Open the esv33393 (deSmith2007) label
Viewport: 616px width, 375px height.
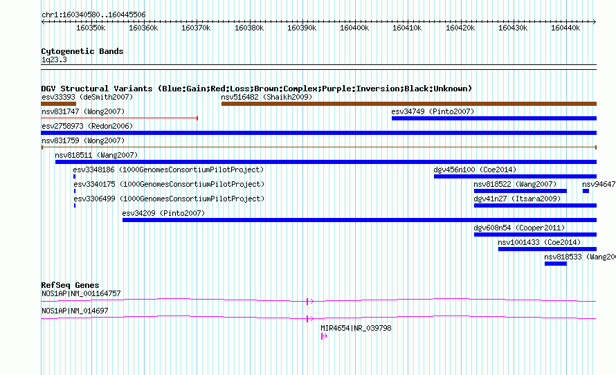pyautogui.click(x=87, y=97)
